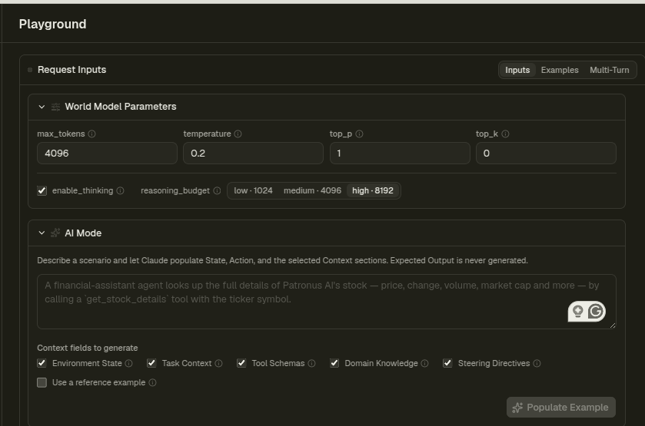Image resolution: width=645 pixels, height=426 pixels.
Task: Click the lightbulb suggestion icon in the scenario box
Action: 577,312
